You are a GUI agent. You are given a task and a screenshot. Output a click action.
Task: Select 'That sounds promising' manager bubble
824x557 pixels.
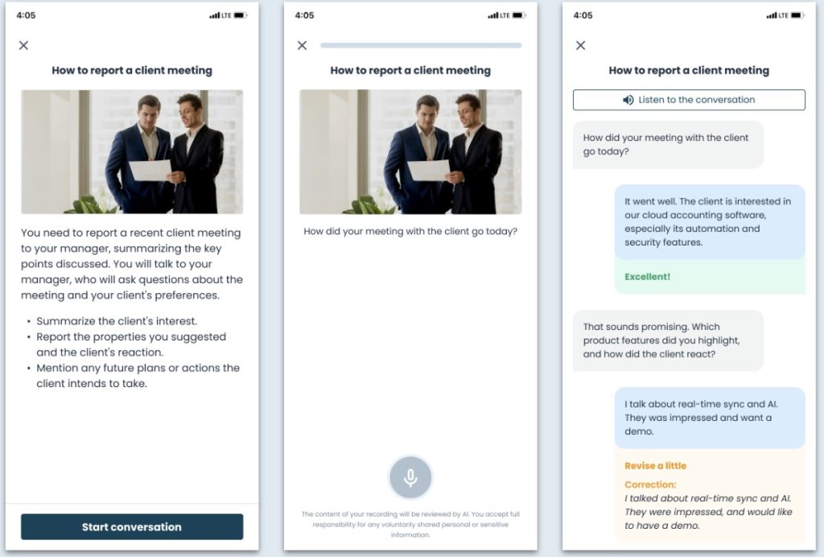[x=668, y=340]
